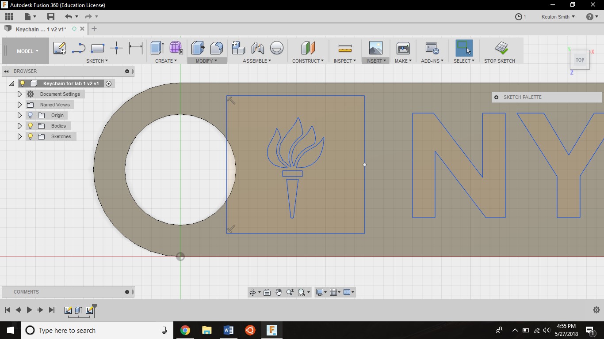Open the MODEL workspace dropdown
Screen dimensions: 604x339
tap(27, 51)
